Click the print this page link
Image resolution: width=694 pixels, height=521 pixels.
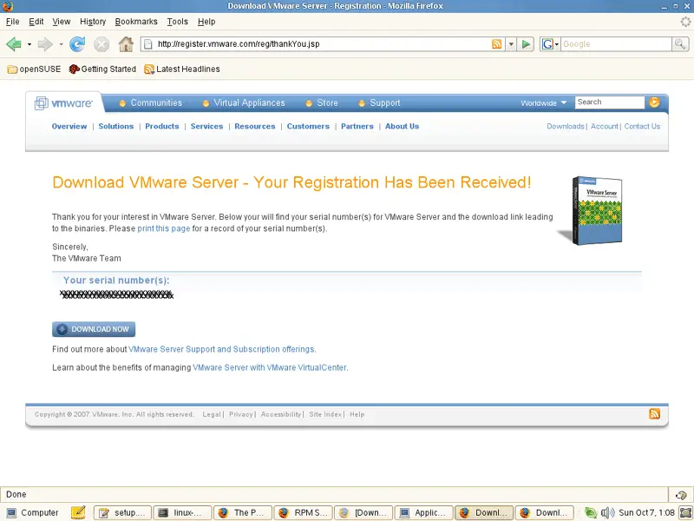pos(164,228)
